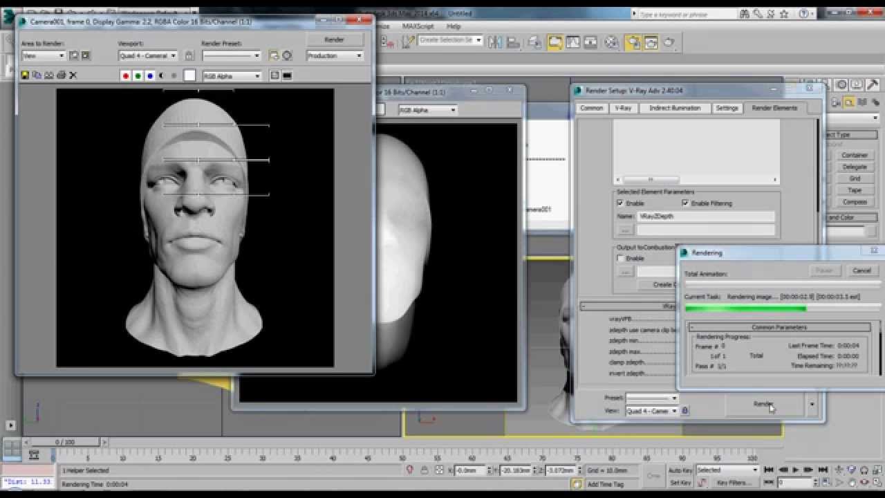The image size is (885, 498).
Task: Open Environment and Effects icon in frame window
Action: 287,55
